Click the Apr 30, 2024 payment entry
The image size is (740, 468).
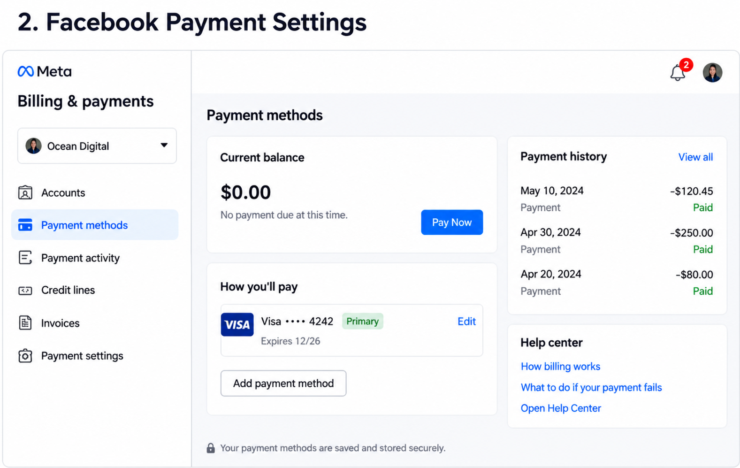[x=617, y=241]
